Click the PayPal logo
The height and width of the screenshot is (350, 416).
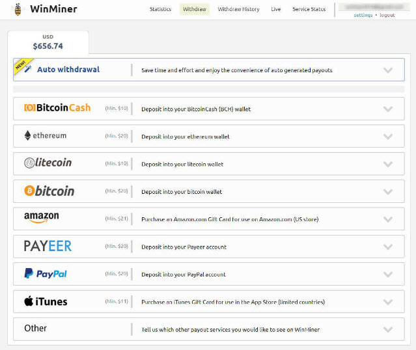coord(46,273)
